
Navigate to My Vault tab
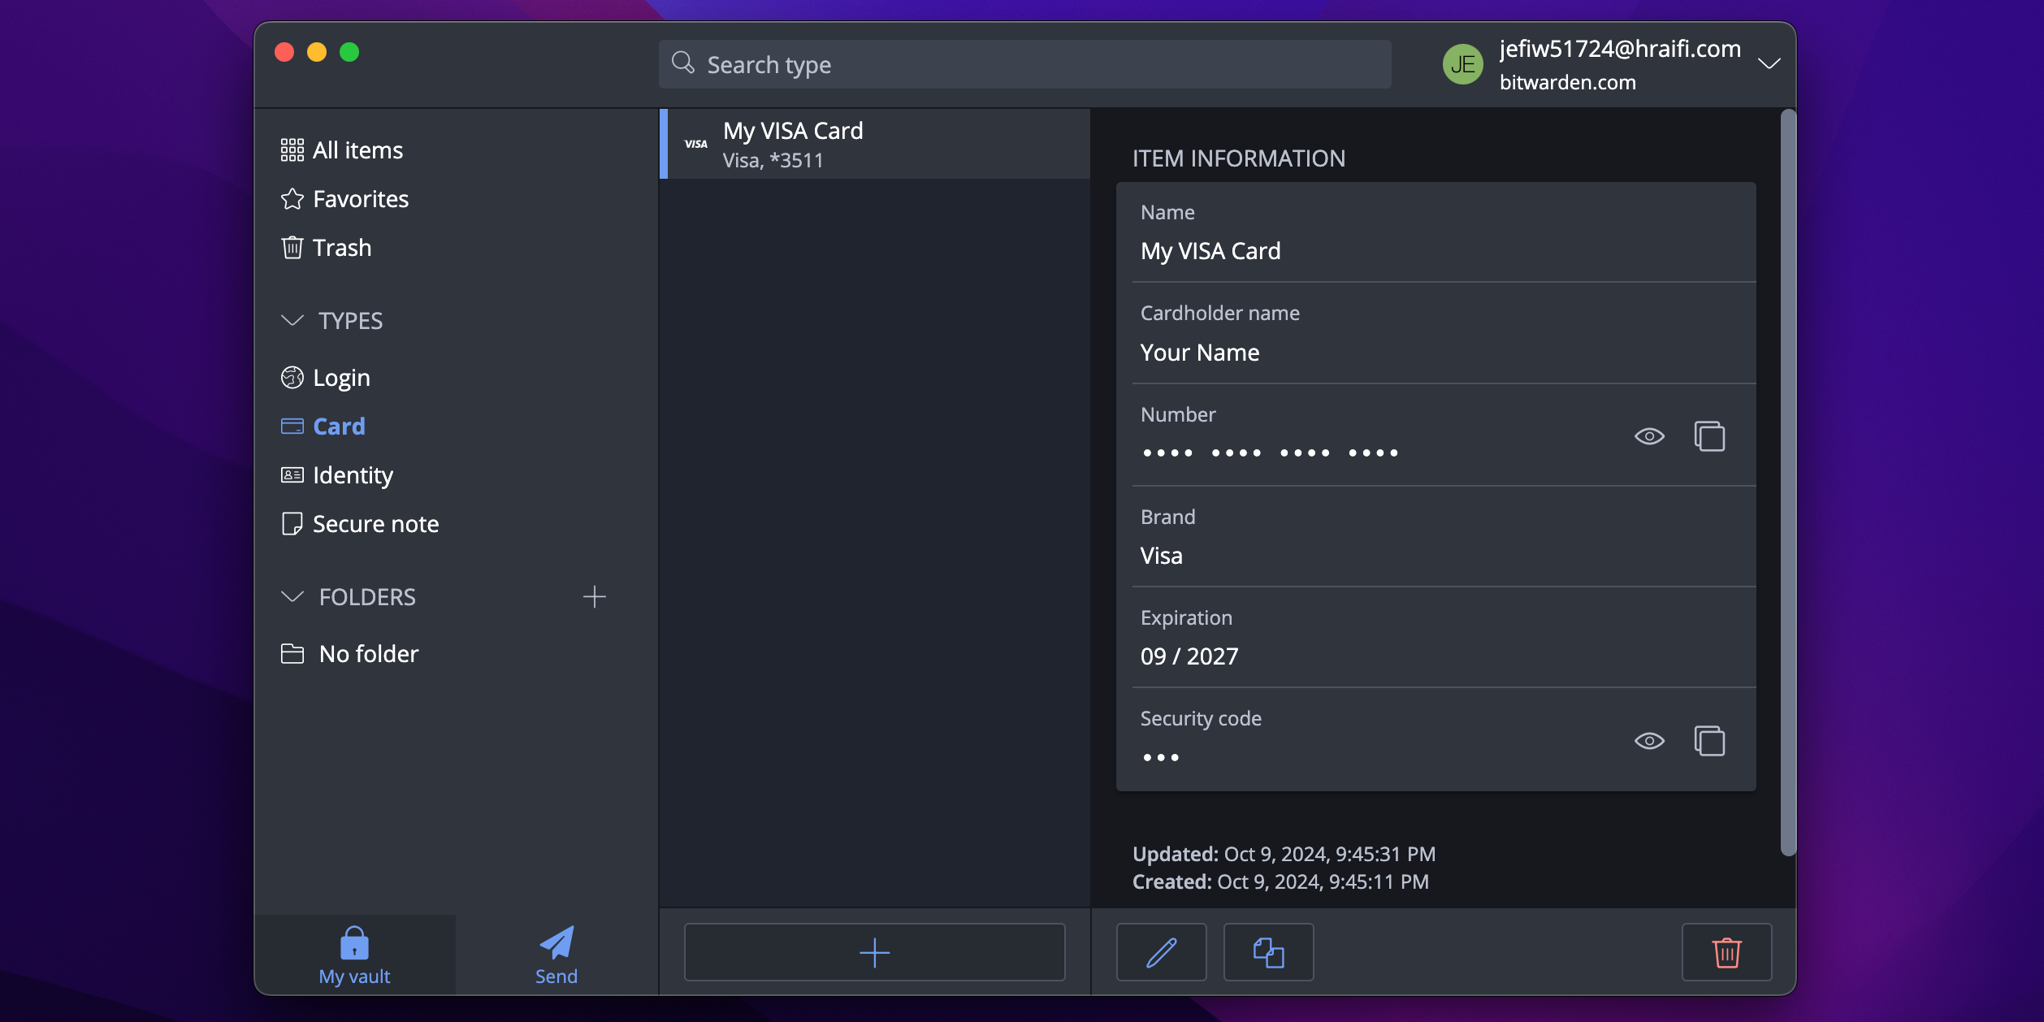coord(354,951)
